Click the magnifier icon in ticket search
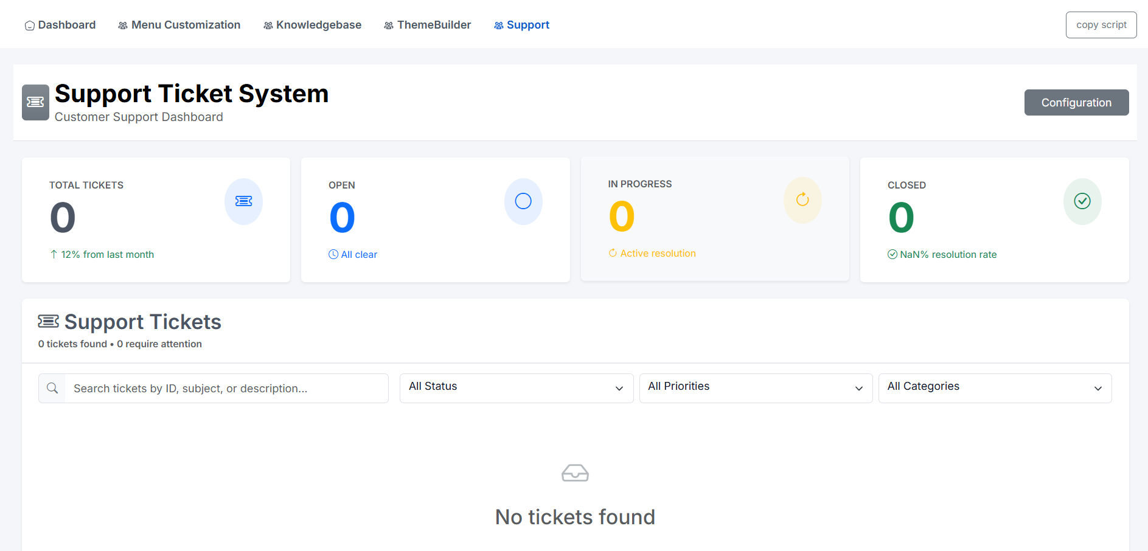This screenshot has width=1148, height=551. pos(52,388)
